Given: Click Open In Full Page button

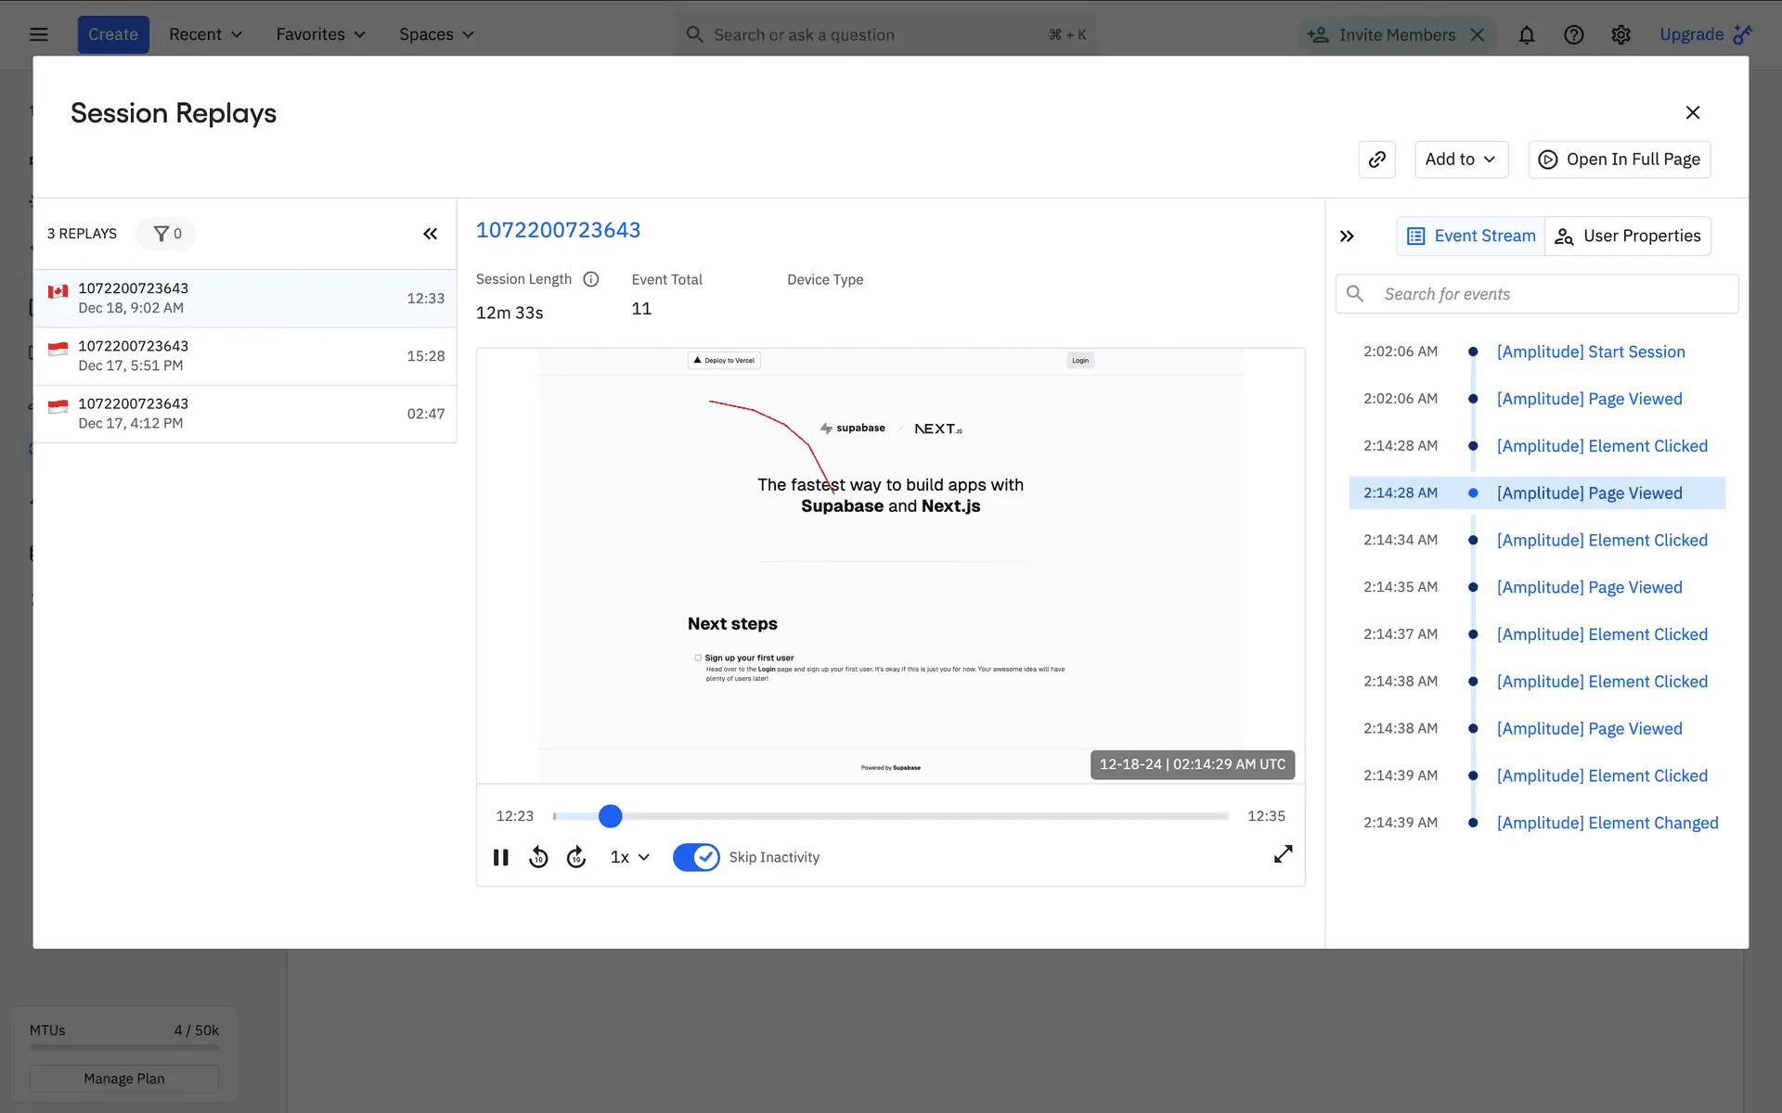Looking at the screenshot, I should 1620,160.
